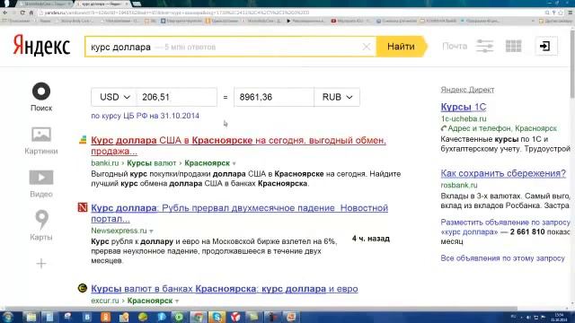Click the plus icon for more services
The image size is (575, 323).
coord(41,263)
